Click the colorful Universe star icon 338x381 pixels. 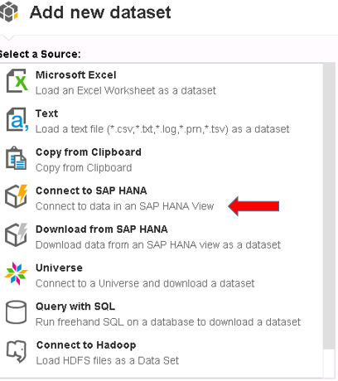[x=16, y=273]
